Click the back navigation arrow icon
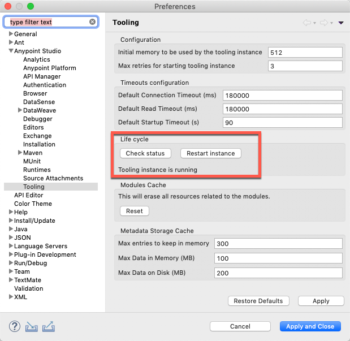 point(308,23)
